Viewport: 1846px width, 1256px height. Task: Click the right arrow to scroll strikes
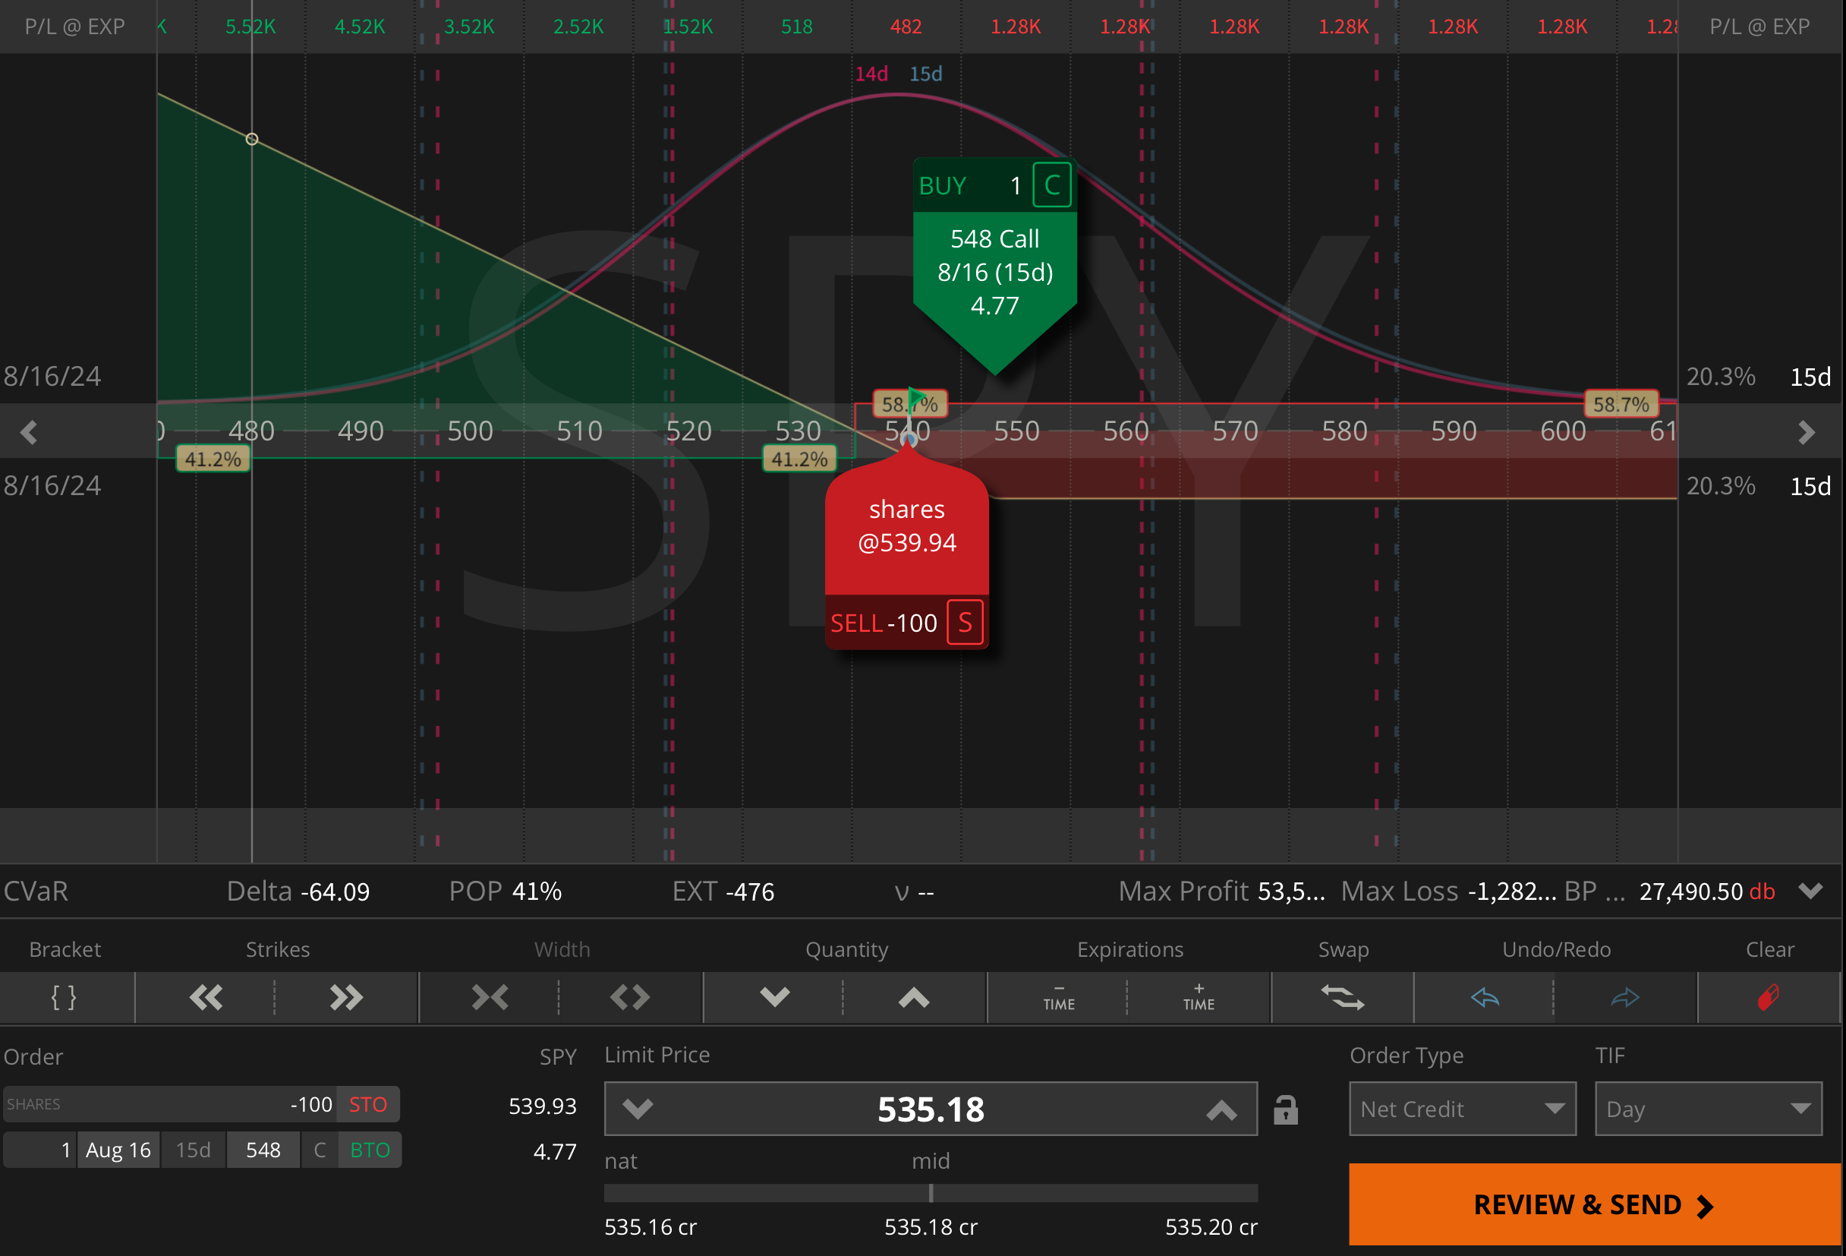click(1809, 431)
